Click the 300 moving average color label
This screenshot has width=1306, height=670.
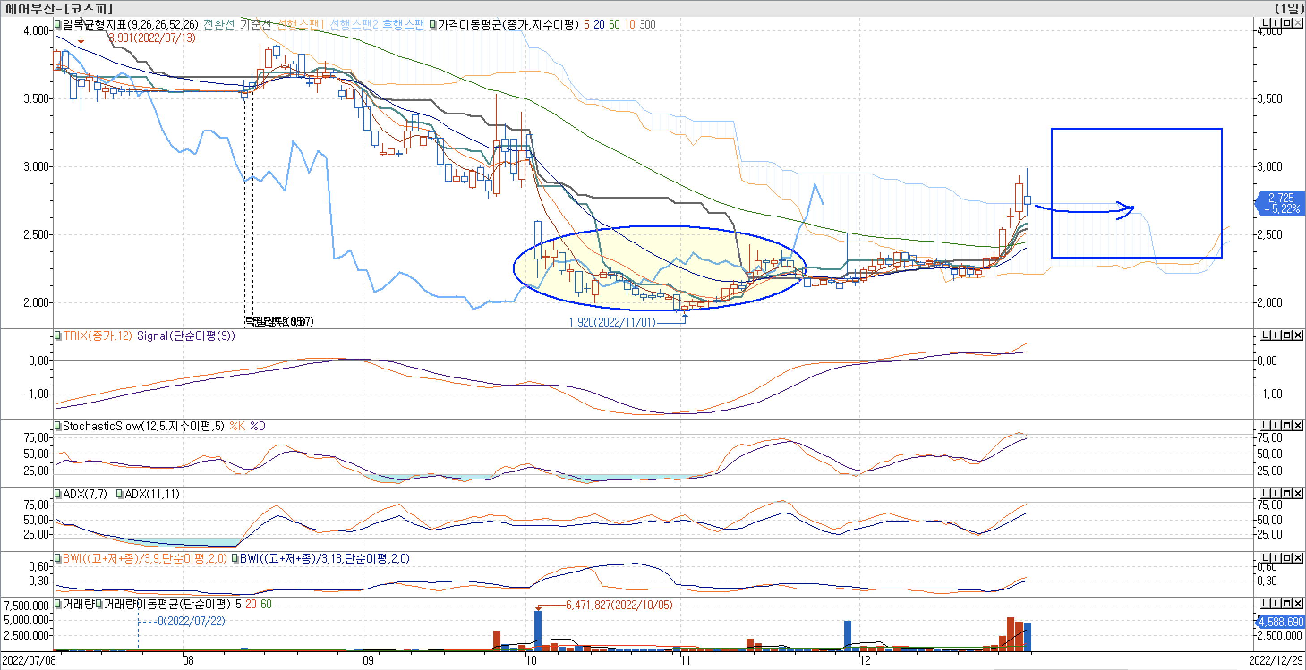click(648, 24)
